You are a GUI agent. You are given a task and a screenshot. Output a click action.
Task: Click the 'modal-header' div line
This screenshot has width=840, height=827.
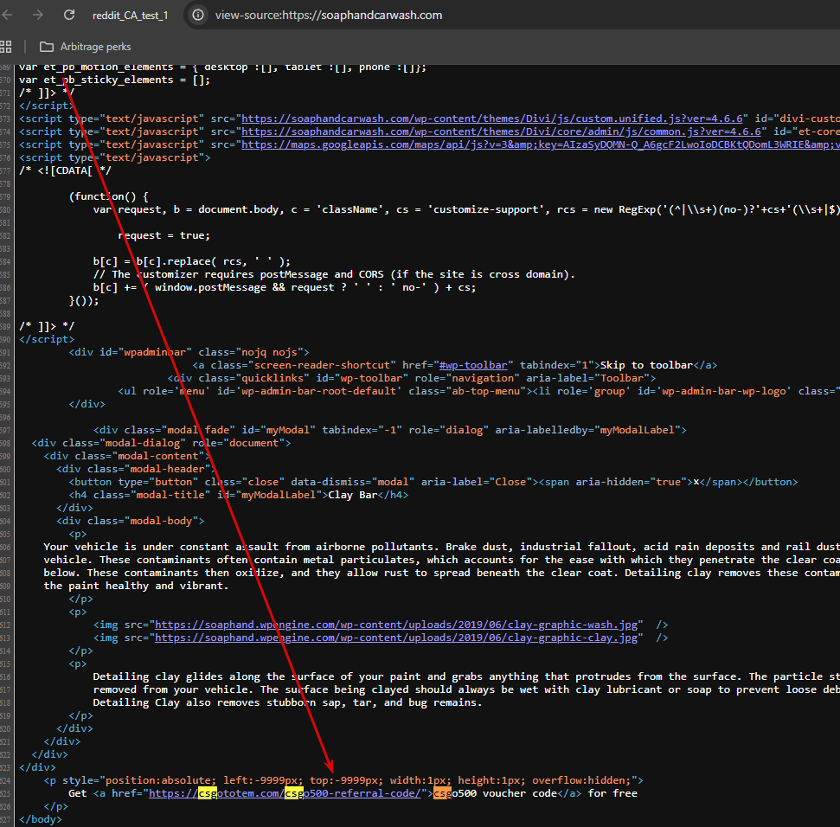(136, 469)
